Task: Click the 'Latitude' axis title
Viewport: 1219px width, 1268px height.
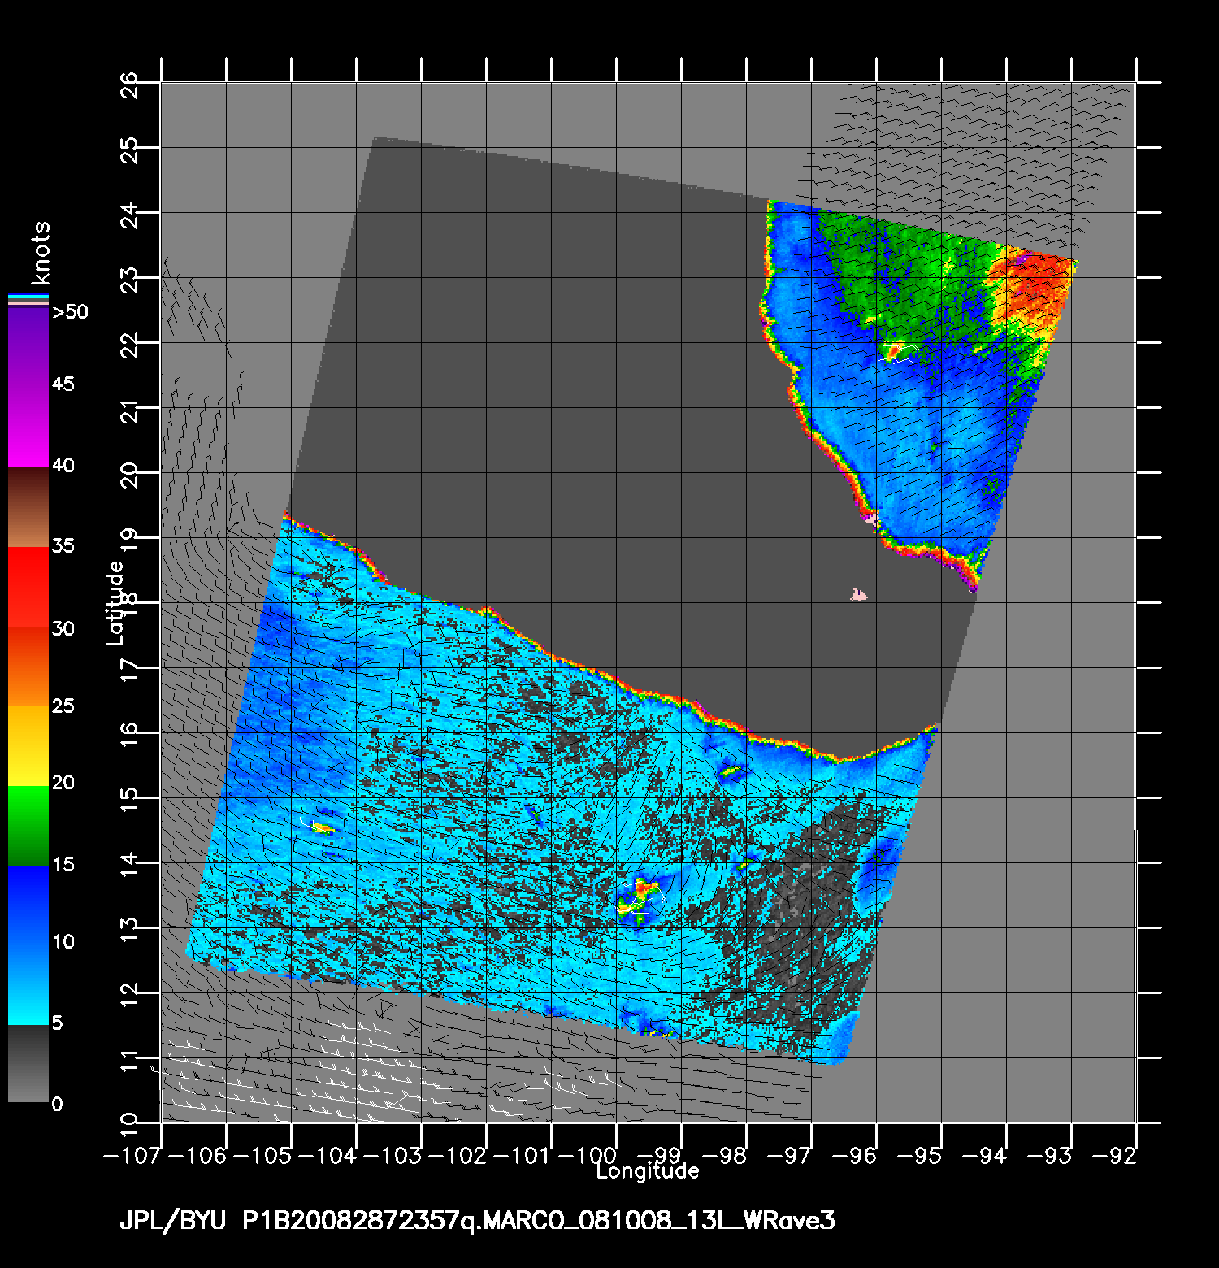Action: click(116, 603)
